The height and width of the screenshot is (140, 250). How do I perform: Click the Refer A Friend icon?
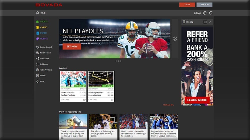(x=37, y=53)
